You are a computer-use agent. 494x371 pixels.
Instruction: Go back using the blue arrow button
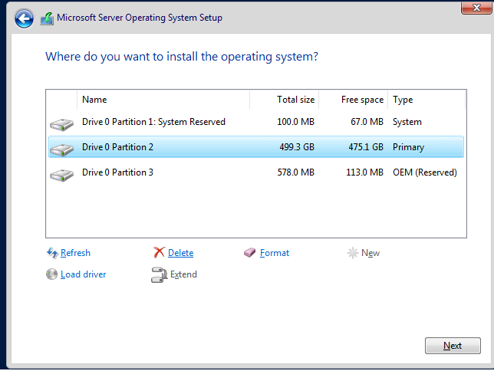(24, 18)
